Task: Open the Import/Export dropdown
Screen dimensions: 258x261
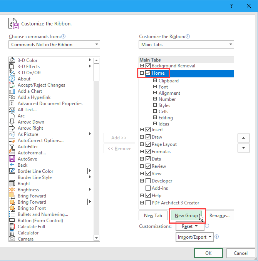Action: pyautogui.click(x=194, y=237)
